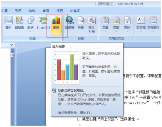Switch to the 布局 ribbon tab

pyautogui.click(x=4, y=11)
